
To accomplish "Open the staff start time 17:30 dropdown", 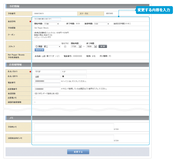I will (76, 47).
